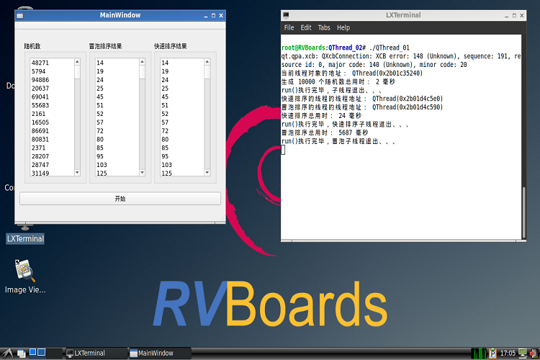540x360 pixels.
Task: Open the Tabs menu in LXTerminal
Action: pos(324,27)
